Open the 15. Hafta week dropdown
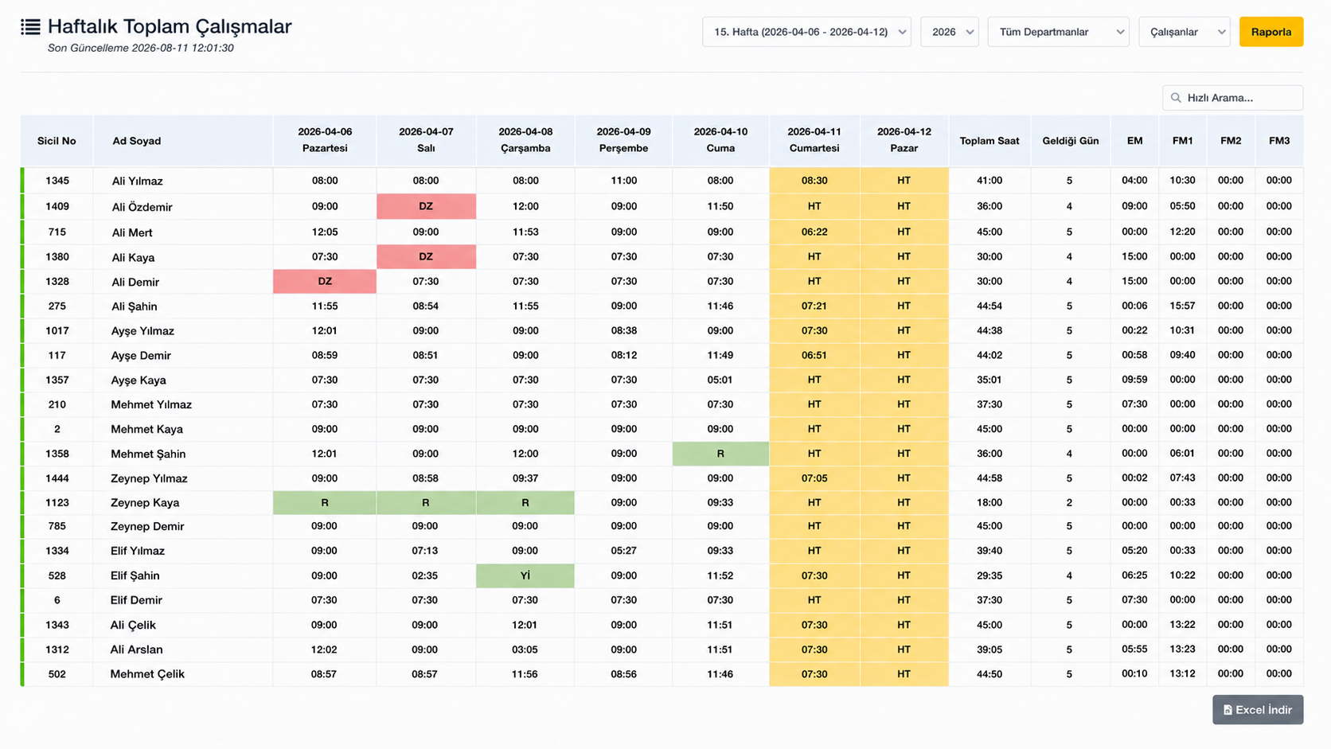Screen dimensions: 1331x749 click(x=806, y=32)
